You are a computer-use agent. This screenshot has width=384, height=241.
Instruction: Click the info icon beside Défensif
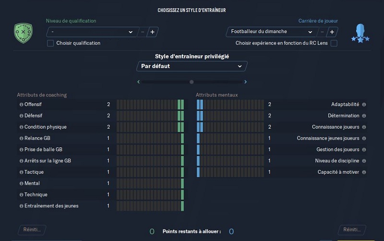click(x=21, y=116)
